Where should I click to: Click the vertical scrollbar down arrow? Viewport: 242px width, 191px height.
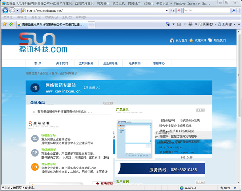239,182
